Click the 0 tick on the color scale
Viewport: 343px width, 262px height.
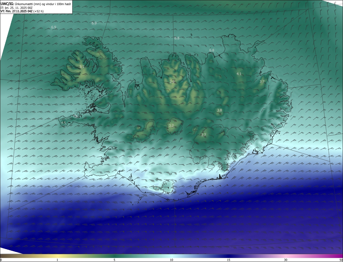[x=1, y=260]
